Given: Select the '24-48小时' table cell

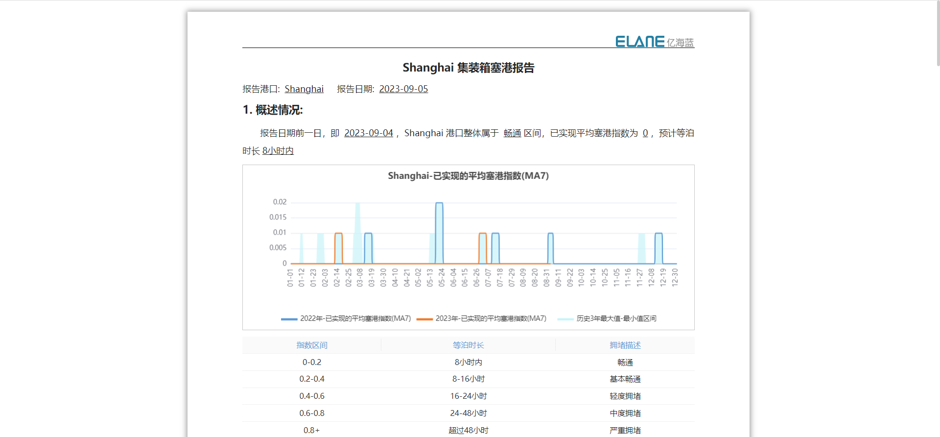Looking at the screenshot, I should click(x=469, y=413).
